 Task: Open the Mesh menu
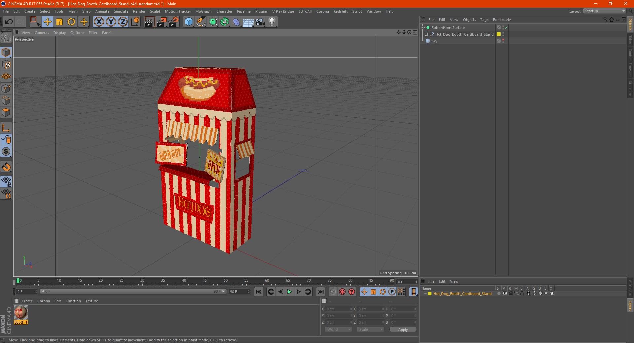[73, 11]
